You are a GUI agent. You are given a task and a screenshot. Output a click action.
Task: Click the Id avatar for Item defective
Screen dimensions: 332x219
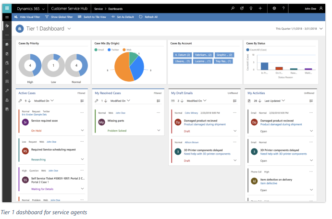click(x=254, y=181)
